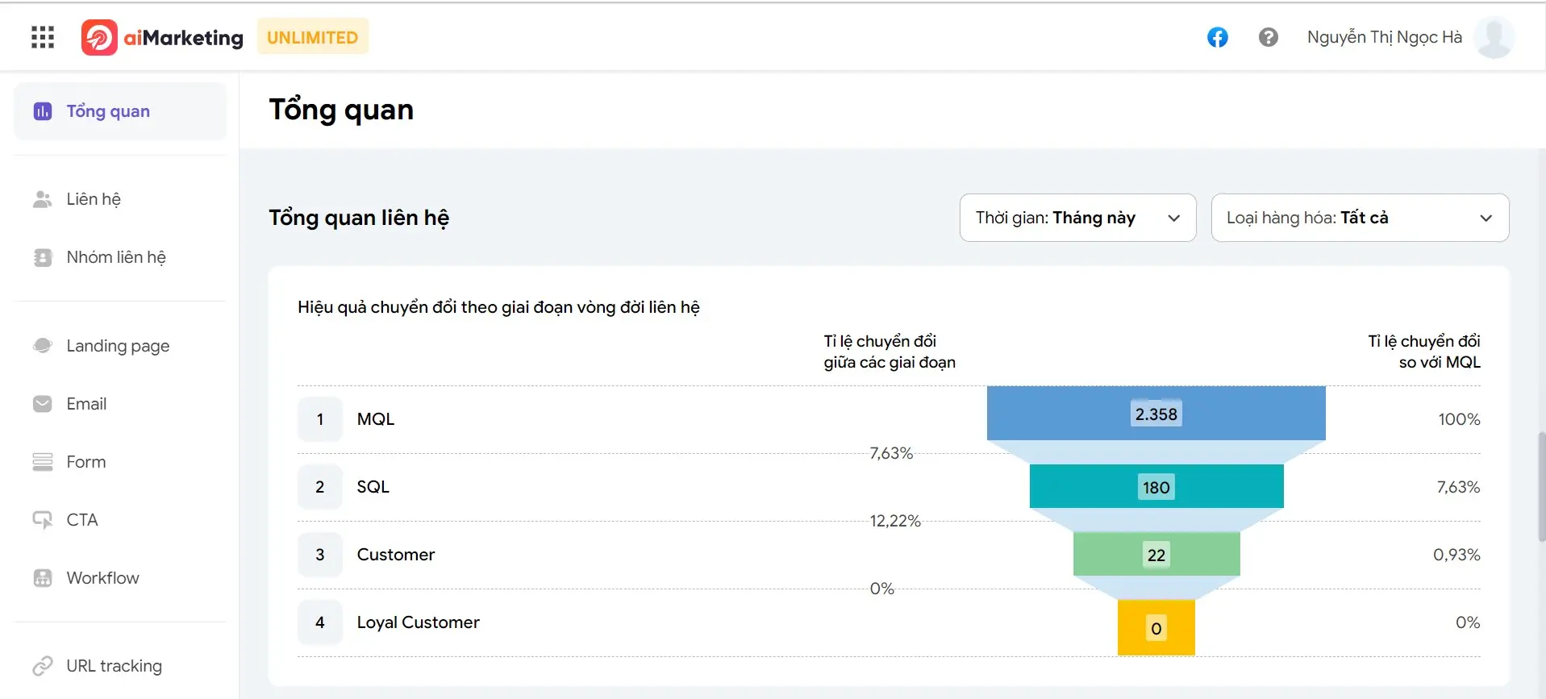Open the apps grid launcher icon
The width and height of the screenshot is (1546, 699).
(43, 37)
